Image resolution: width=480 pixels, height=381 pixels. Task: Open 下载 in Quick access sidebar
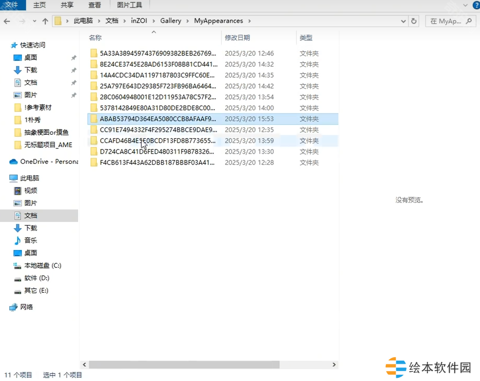click(x=31, y=70)
